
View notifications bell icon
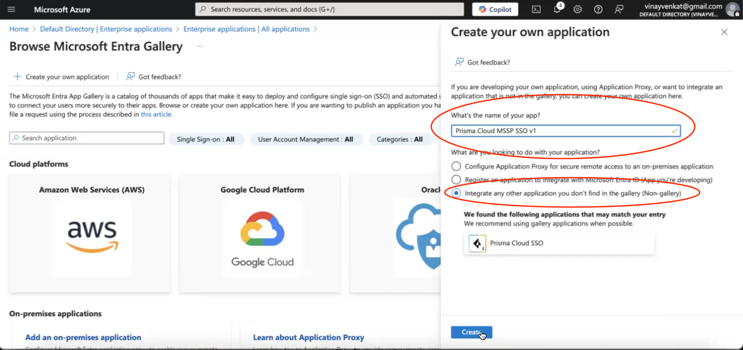tap(557, 9)
